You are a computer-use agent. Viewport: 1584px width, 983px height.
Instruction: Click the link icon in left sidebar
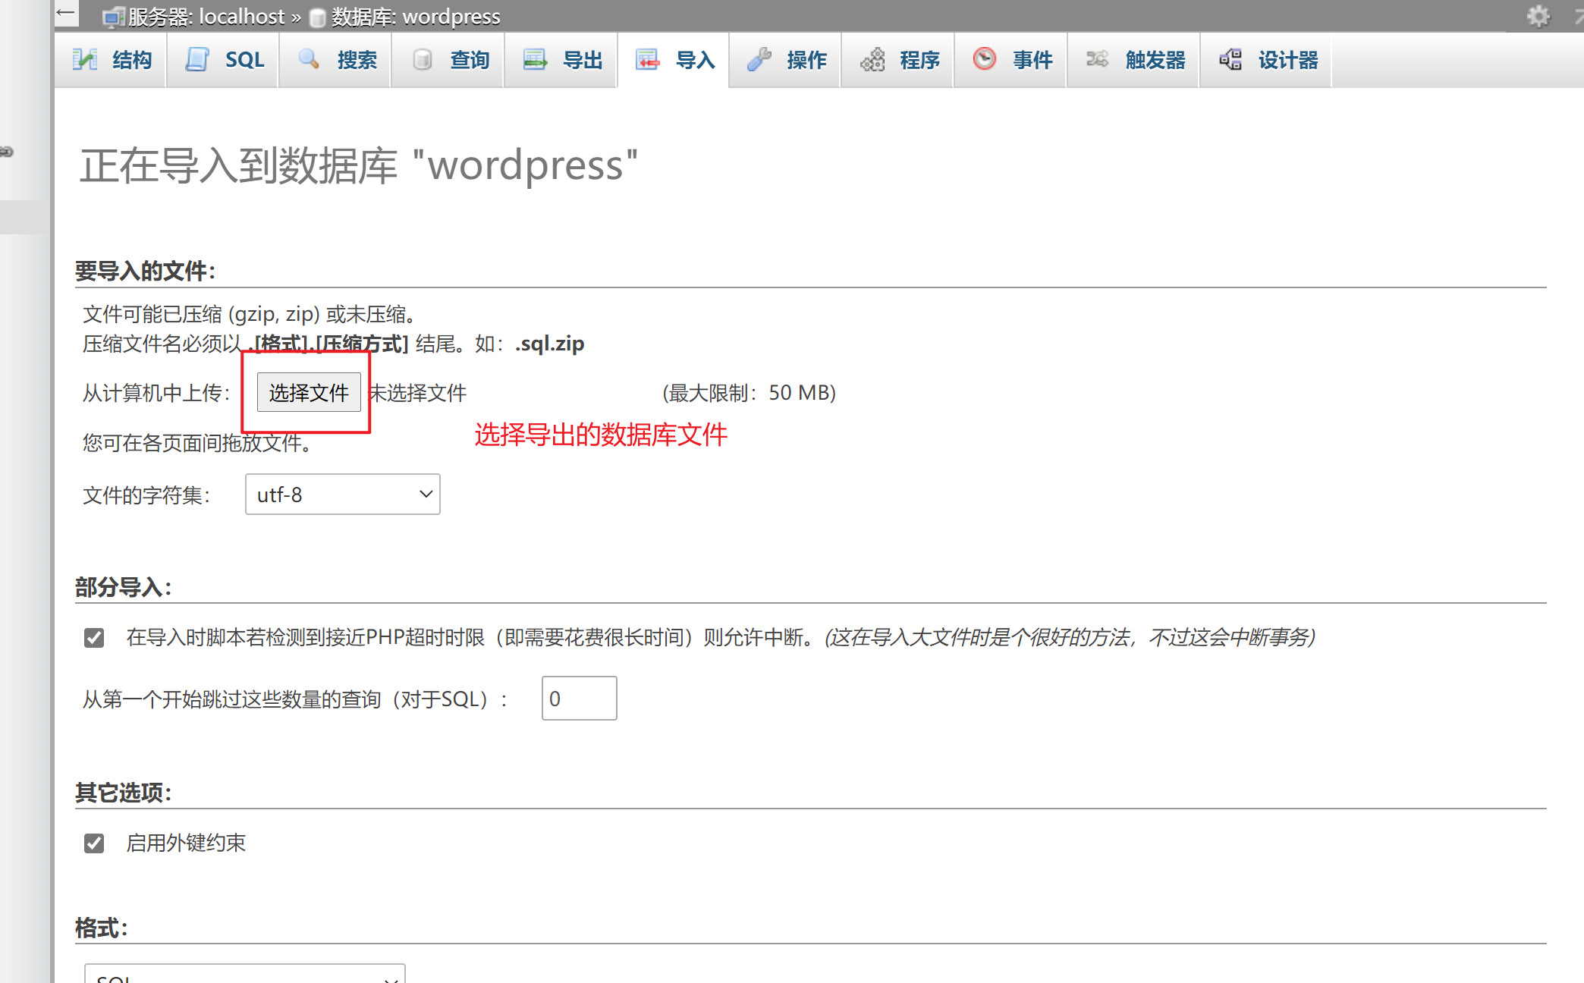[6, 152]
